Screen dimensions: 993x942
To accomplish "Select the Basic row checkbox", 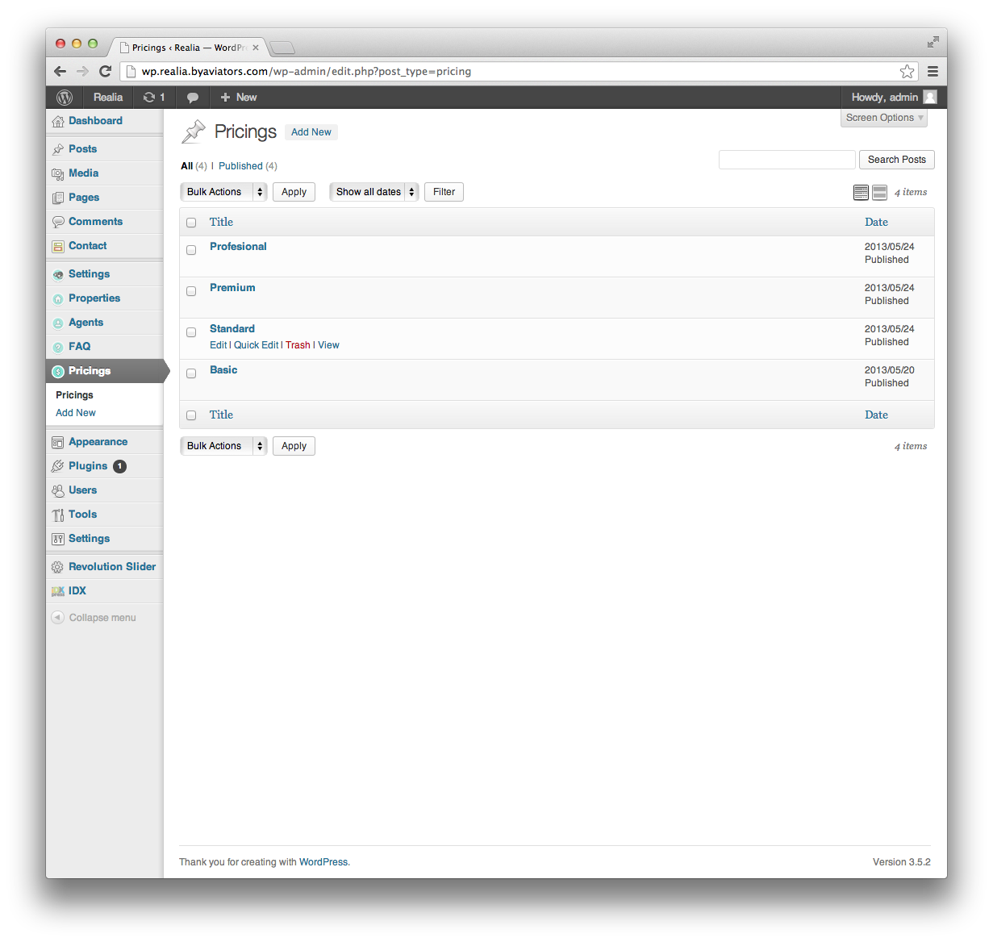I will click(191, 373).
